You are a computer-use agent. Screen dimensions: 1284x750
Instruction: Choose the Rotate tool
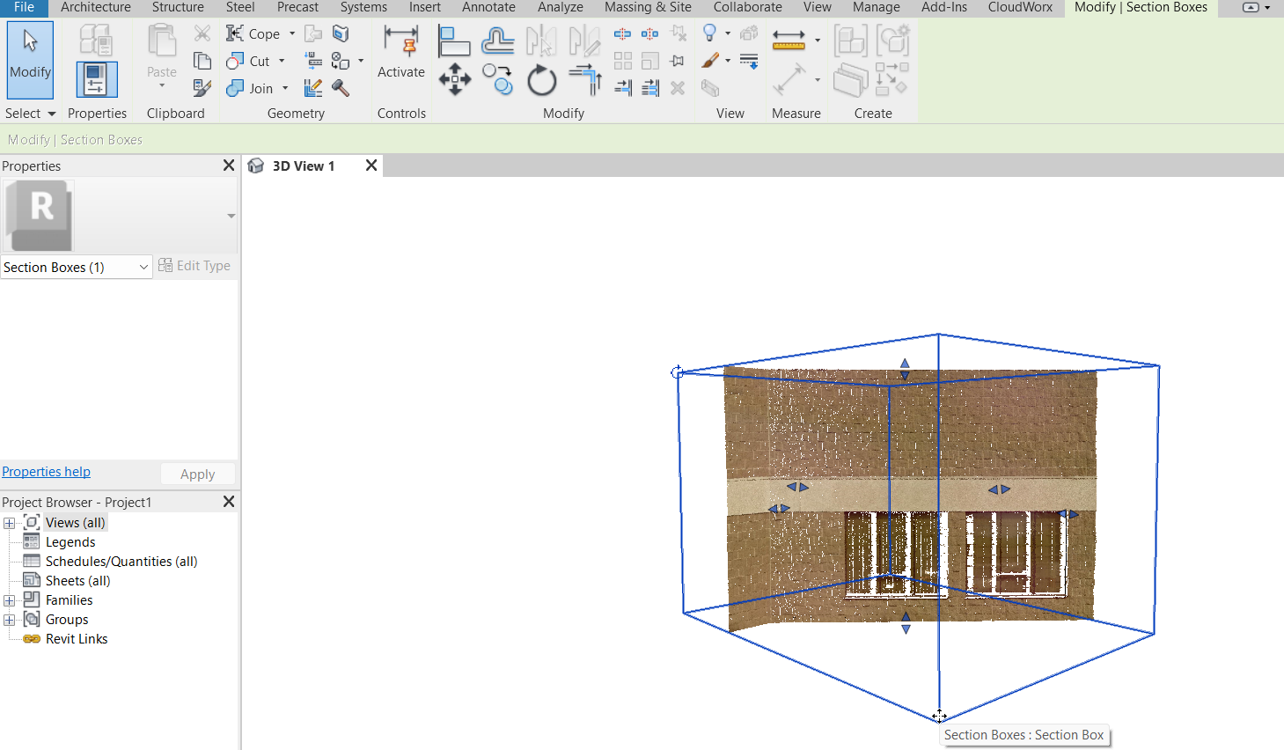click(541, 81)
